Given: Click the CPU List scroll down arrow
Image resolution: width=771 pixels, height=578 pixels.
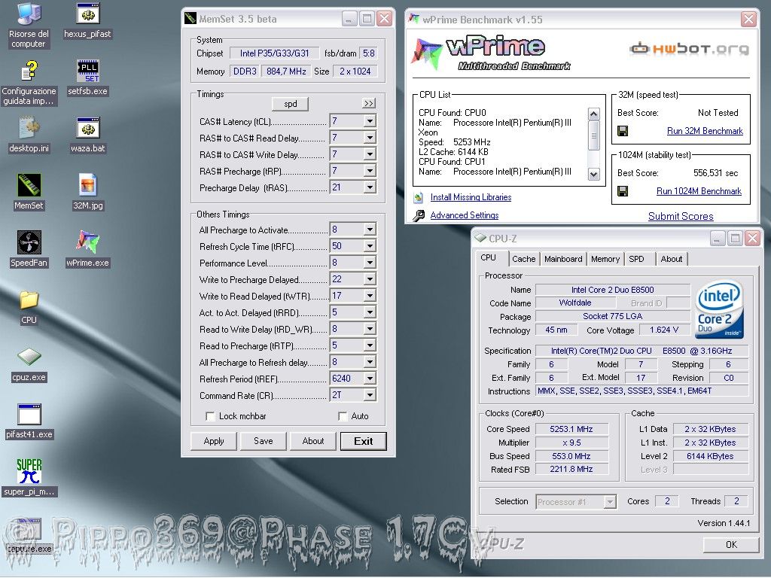Looking at the screenshot, I should click(594, 175).
